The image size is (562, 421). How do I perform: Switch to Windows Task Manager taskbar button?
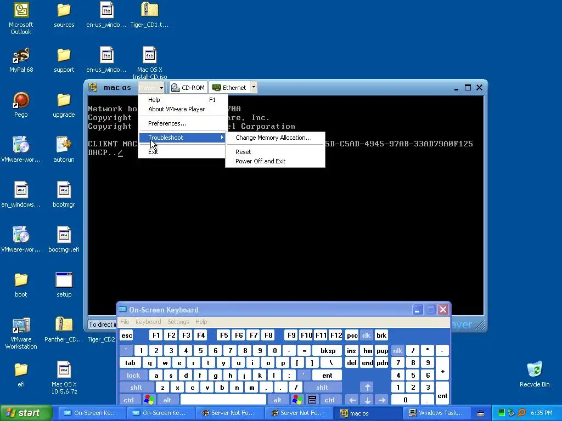(x=437, y=413)
